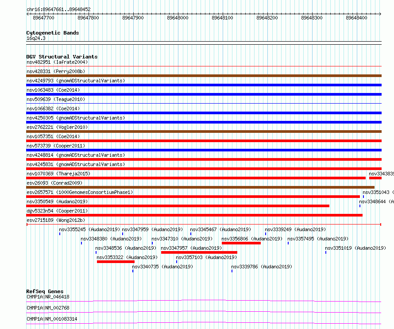Click ruler position 89648000
394x329 pixels.
[x=178, y=18]
